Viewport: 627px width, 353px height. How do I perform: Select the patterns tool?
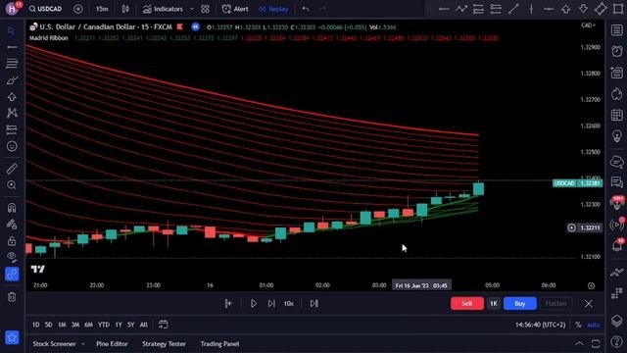coord(12,113)
